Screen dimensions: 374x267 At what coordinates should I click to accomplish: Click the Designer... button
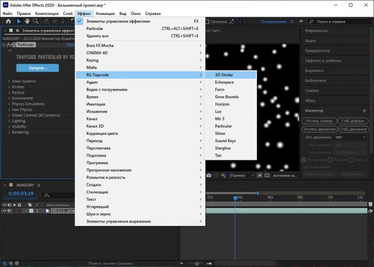tap(37, 68)
